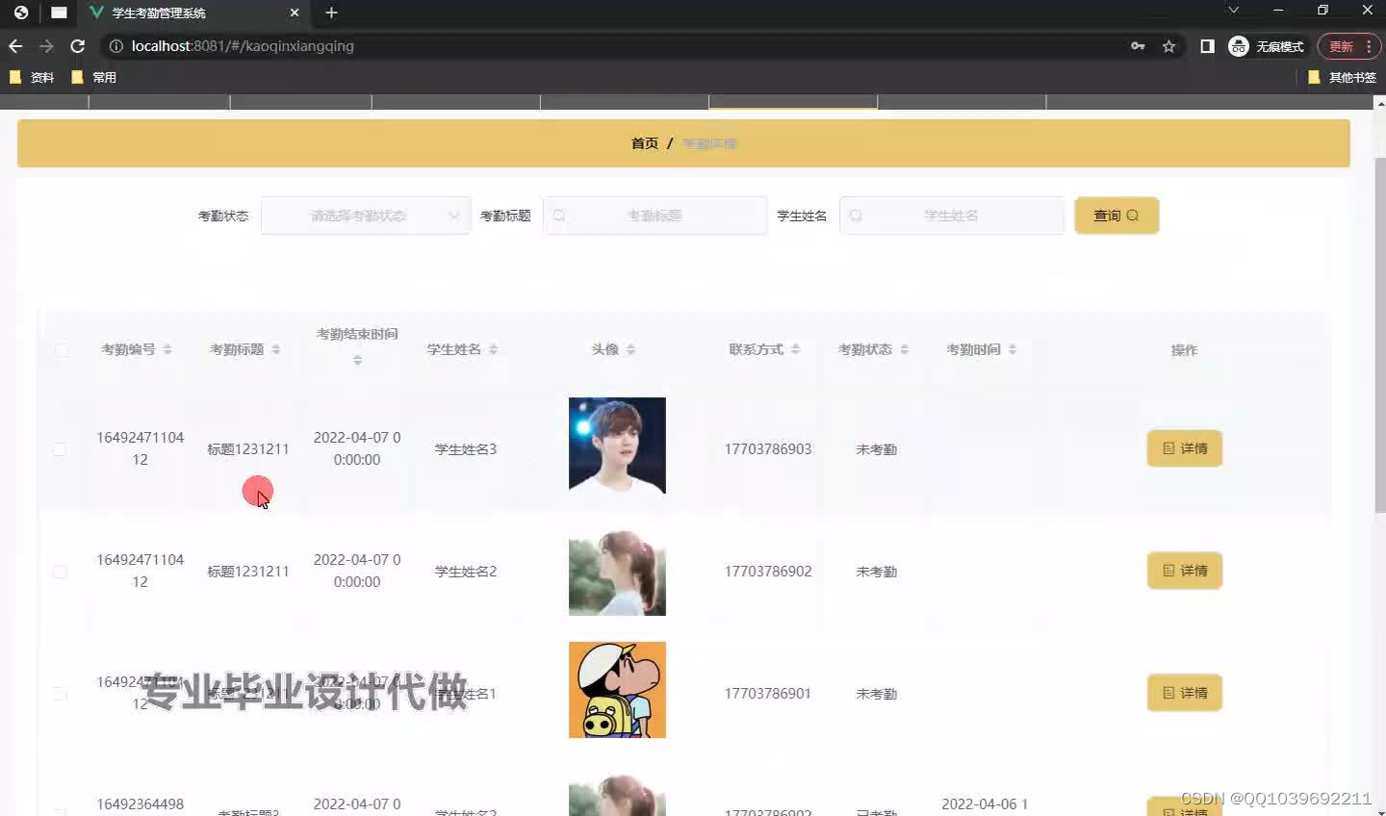Viewport: 1386px width, 816px height.
Task: Click the 学生姓名 search input
Action: [x=951, y=216]
